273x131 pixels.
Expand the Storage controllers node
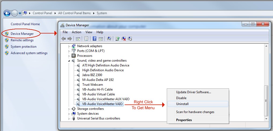(69, 109)
